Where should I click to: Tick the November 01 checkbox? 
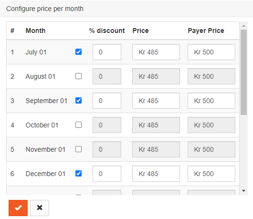(78, 149)
